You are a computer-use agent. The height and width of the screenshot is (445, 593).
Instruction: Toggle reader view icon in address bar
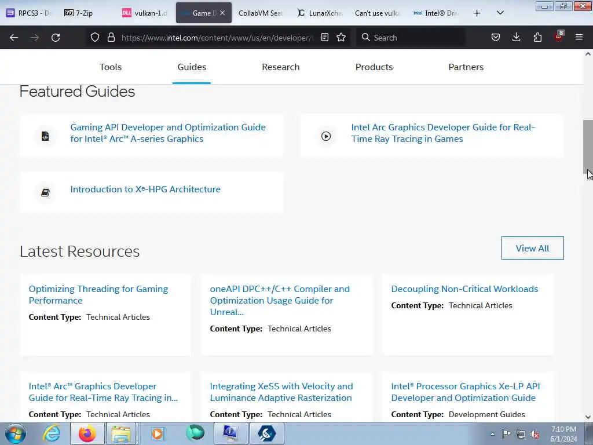[x=324, y=37]
